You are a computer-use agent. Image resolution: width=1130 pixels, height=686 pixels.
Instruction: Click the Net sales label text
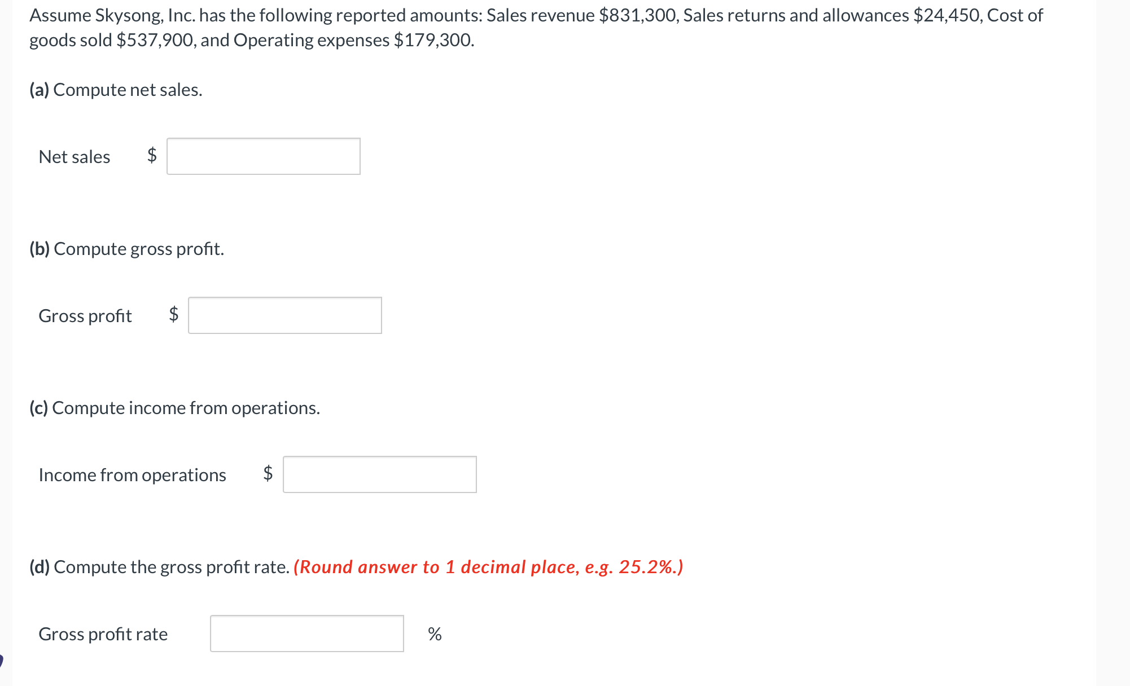click(x=74, y=156)
